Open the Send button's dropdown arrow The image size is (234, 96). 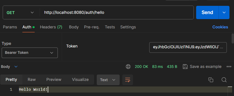224,12
